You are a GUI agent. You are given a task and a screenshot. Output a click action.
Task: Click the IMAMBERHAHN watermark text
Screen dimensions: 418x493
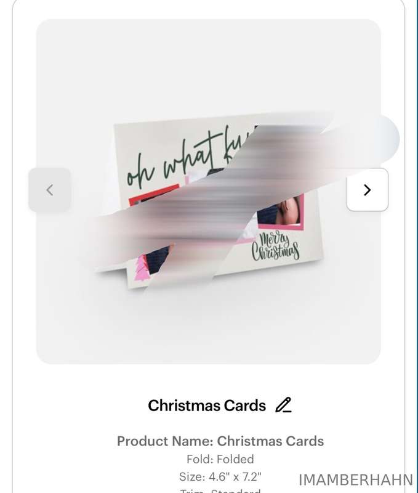click(x=355, y=480)
